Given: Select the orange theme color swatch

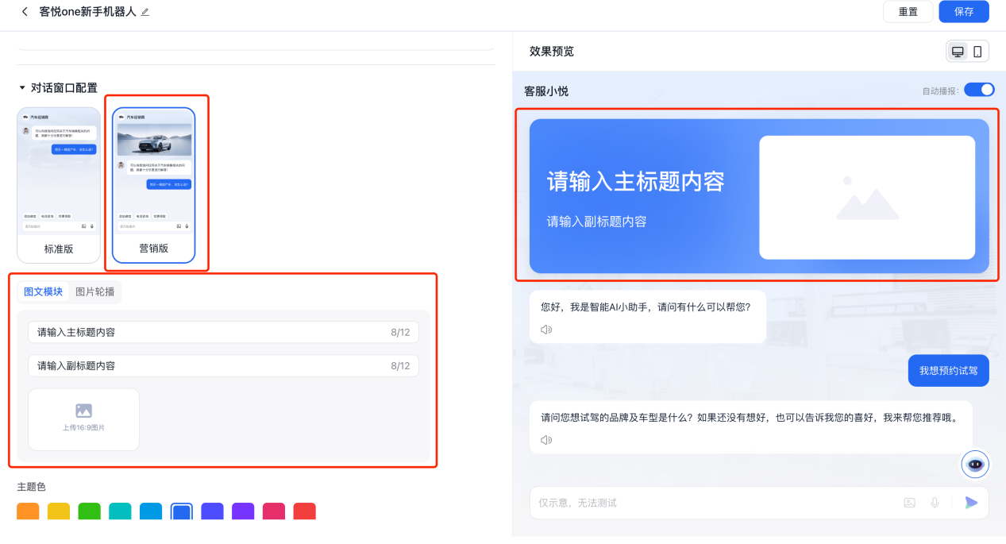Looking at the screenshot, I should pos(27,511).
